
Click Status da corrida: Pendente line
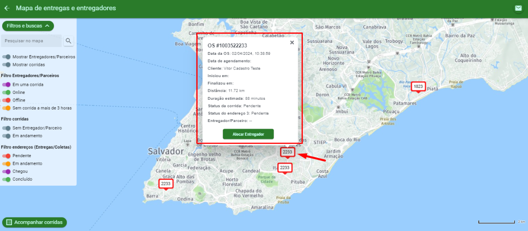coord(235,106)
